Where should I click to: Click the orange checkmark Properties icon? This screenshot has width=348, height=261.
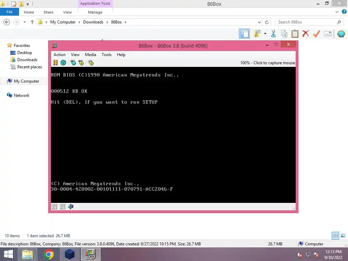click(316, 34)
